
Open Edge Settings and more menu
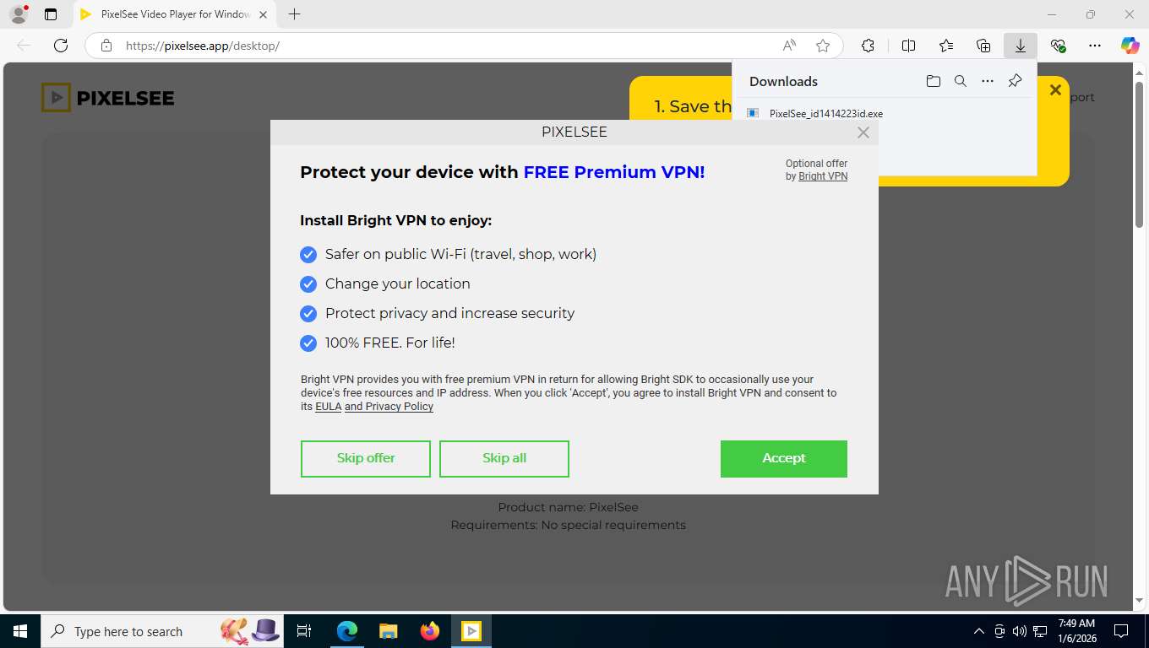point(1095,46)
